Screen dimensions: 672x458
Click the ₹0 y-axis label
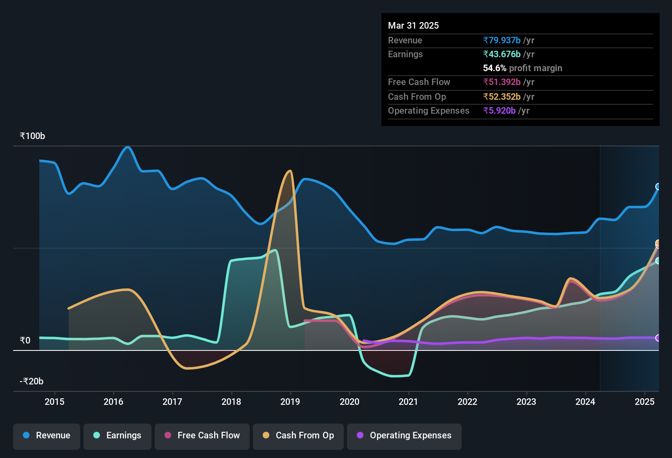click(x=25, y=340)
